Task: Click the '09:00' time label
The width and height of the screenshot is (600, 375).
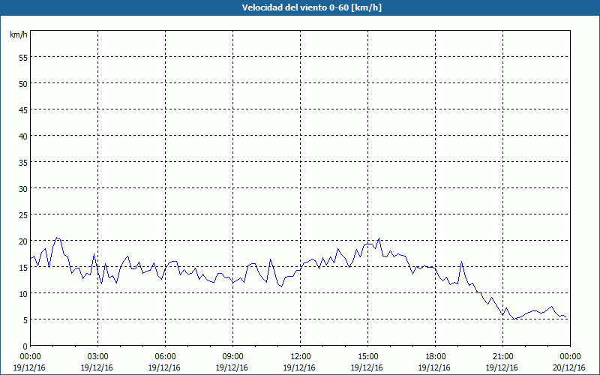Action: 232,356
